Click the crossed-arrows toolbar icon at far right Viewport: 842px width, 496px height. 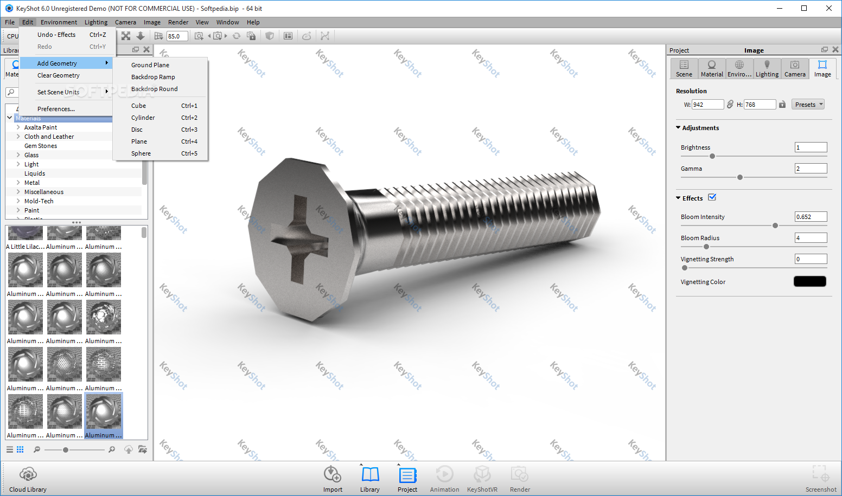point(325,36)
